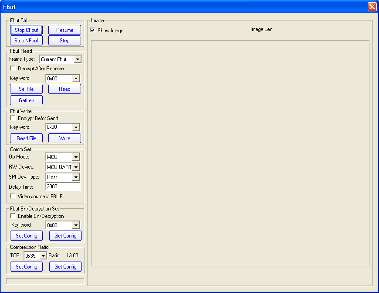This screenshot has height=293, width=379.
Task: Uncheck the Show Image checkbox
Action: [x=93, y=31]
